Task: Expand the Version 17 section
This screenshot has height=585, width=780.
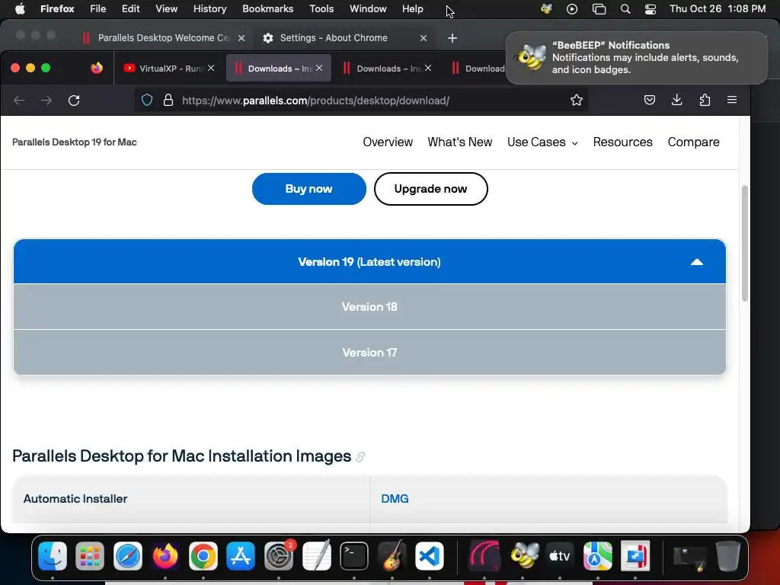Action: click(369, 352)
